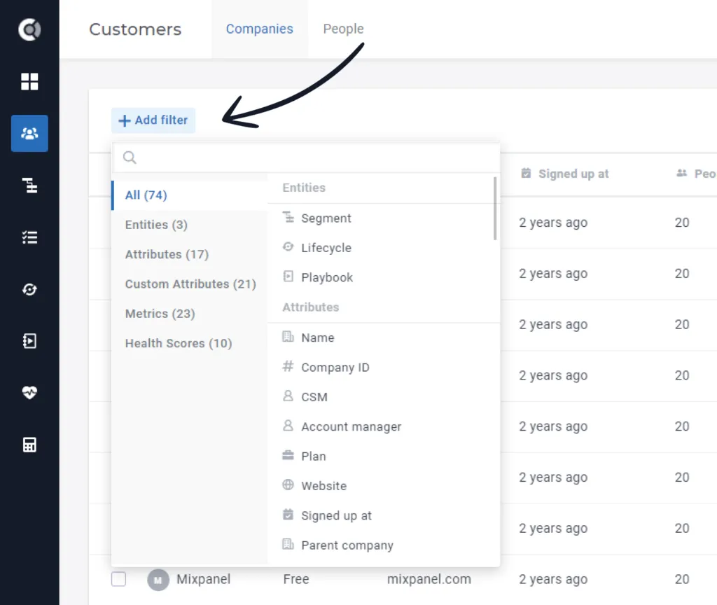Click the Mixpanel avatar thumbnail
Image resolution: width=717 pixels, height=605 pixels.
(158, 580)
